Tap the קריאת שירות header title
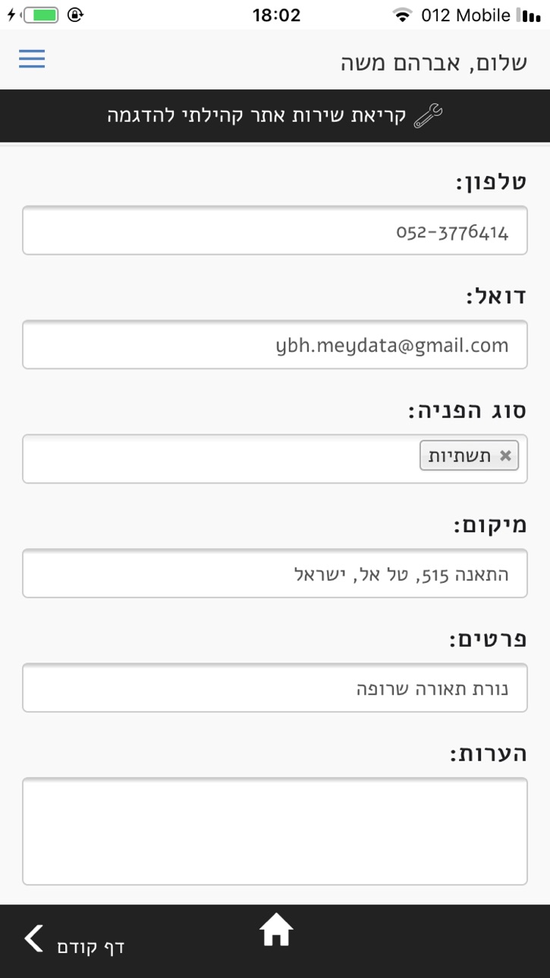 point(258,116)
